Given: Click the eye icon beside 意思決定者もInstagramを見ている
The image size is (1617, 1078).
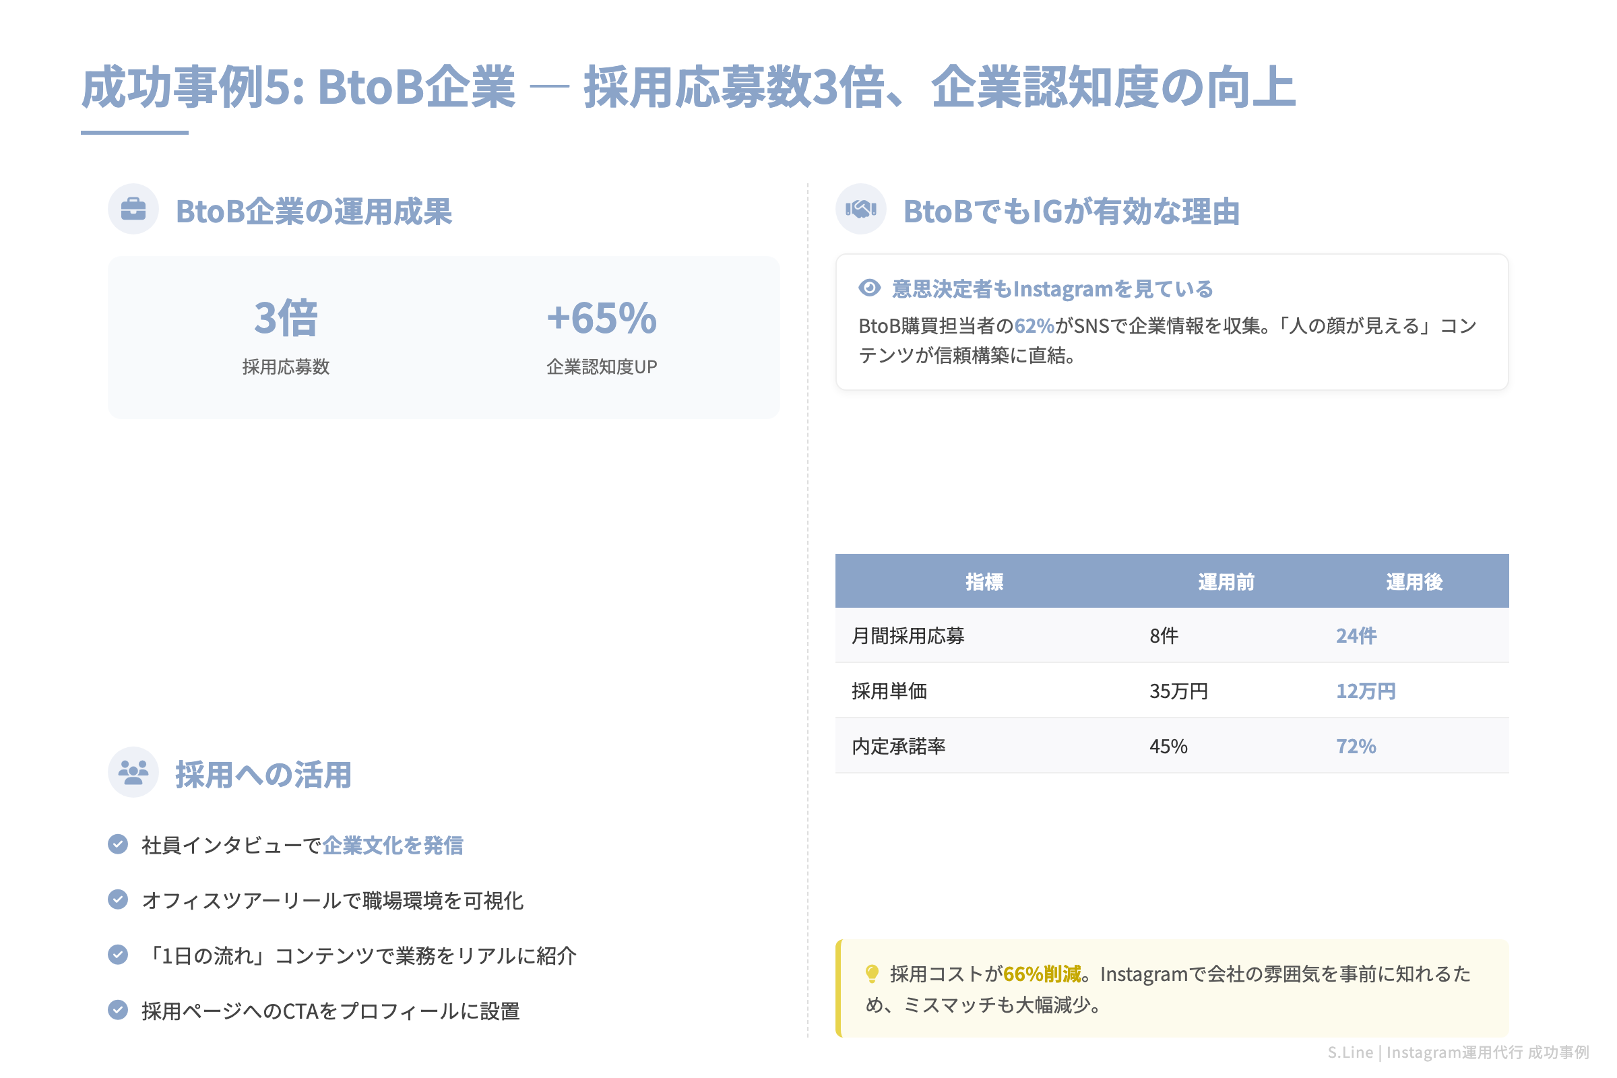Looking at the screenshot, I should (870, 289).
